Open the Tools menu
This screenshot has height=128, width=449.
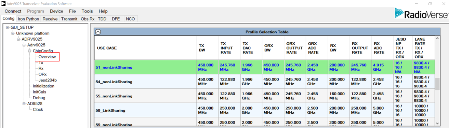(x=87, y=11)
